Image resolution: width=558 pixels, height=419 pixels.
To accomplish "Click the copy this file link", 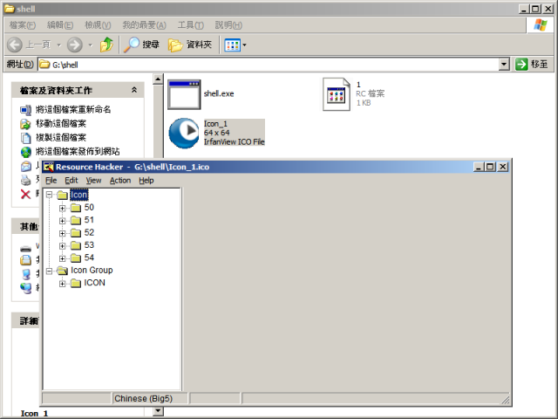I will (61, 138).
